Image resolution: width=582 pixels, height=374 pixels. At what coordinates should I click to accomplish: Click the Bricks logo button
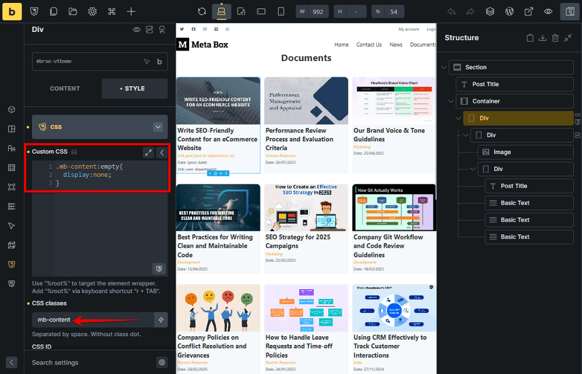tap(12, 11)
